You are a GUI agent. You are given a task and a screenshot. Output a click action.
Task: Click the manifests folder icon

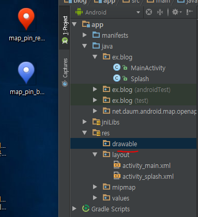pos(96,35)
